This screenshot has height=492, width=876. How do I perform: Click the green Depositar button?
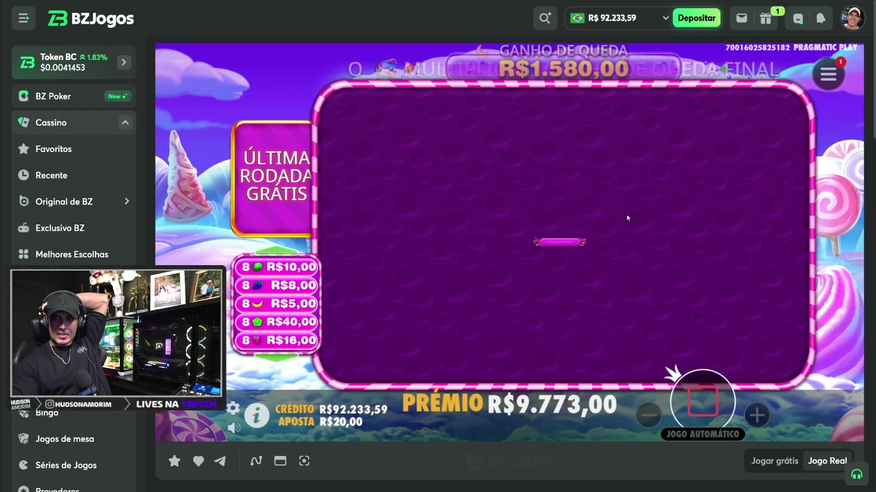[696, 18]
